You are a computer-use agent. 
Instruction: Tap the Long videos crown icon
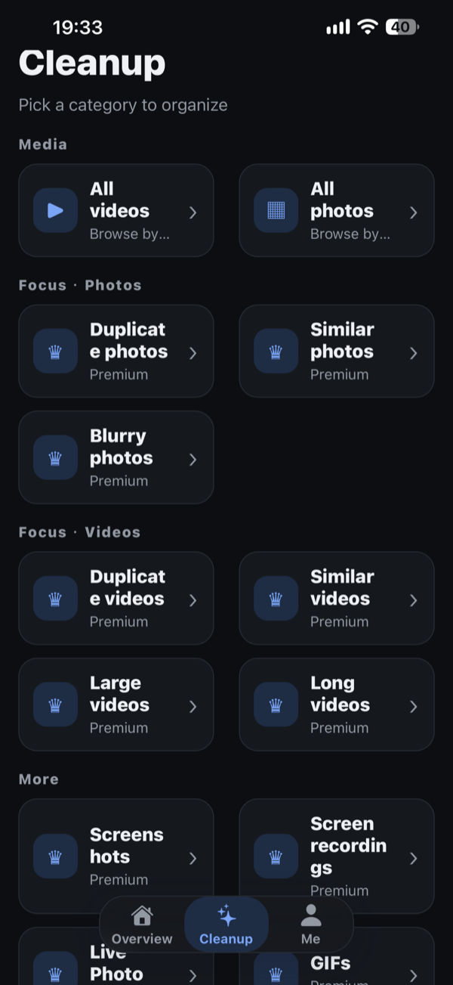pyautogui.click(x=276, y=705)
